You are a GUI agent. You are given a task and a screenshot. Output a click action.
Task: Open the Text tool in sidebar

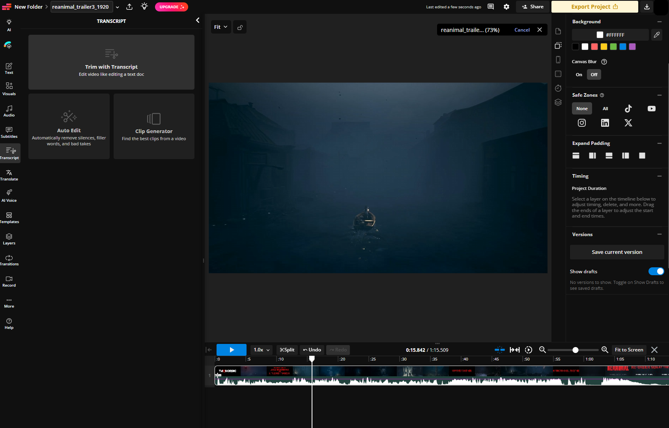point(9,68)
